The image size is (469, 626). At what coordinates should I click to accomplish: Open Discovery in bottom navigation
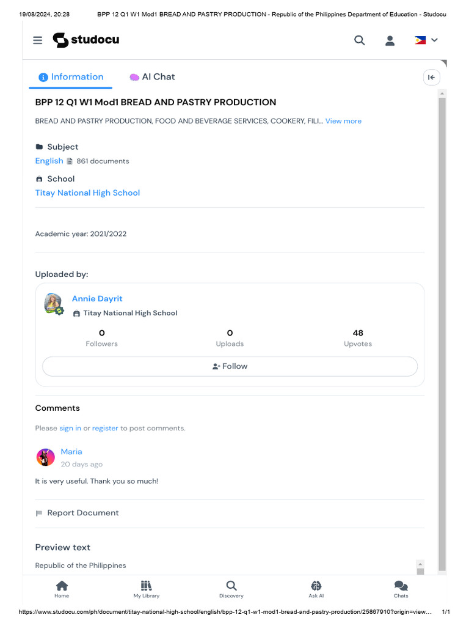click(x=231, y=589)
